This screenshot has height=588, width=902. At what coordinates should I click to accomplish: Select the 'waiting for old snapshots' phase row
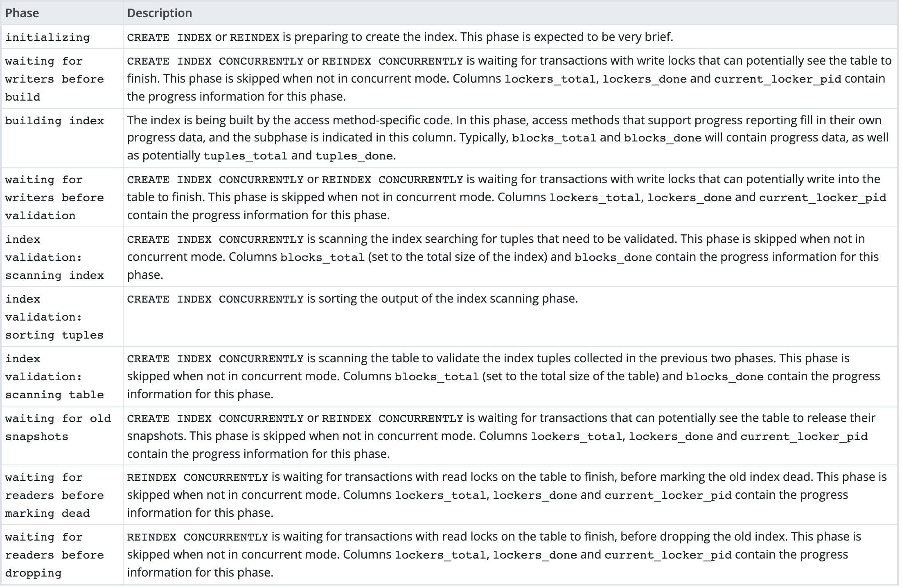(451, 433)
